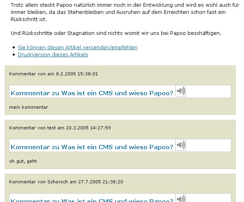Click the comment heading in test's comment
The height and width of the screenshot is (202, 244).
pos(92,147)
